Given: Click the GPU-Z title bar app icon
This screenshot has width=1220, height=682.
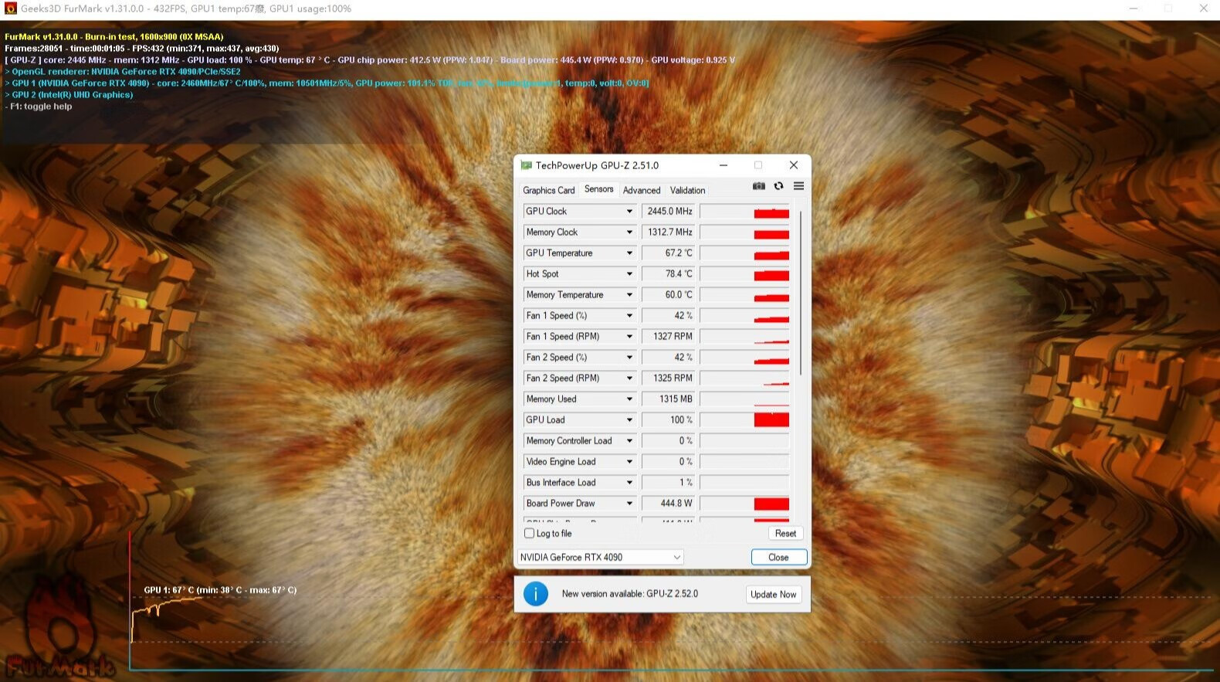Looking at the screenshot, I should (526, 165).
